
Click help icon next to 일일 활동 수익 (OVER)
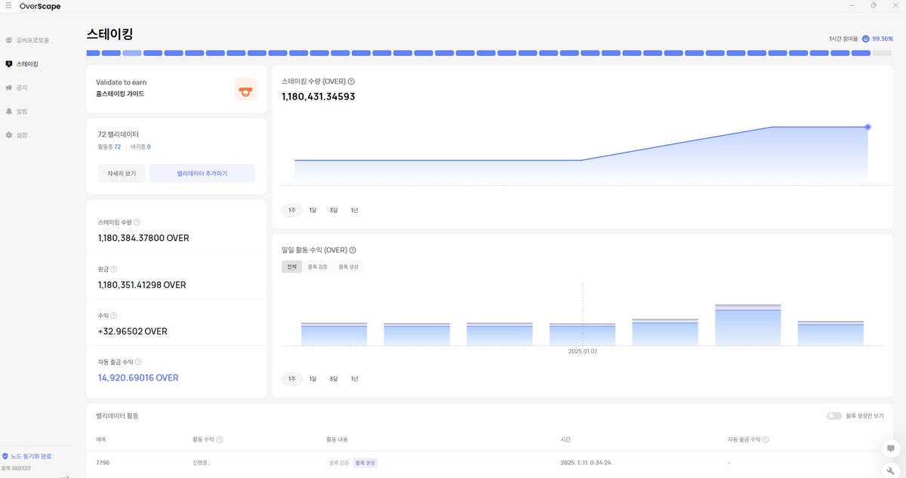(353, 250)
